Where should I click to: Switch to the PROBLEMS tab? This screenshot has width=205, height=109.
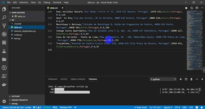52,79
